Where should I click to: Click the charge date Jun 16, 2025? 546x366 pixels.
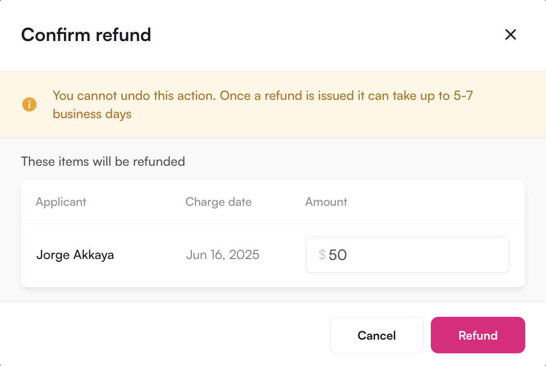(x=222, y=254)
